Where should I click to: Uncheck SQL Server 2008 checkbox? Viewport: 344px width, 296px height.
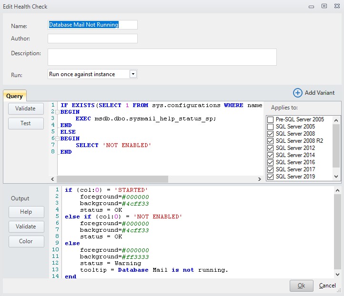tap(270, 134)
